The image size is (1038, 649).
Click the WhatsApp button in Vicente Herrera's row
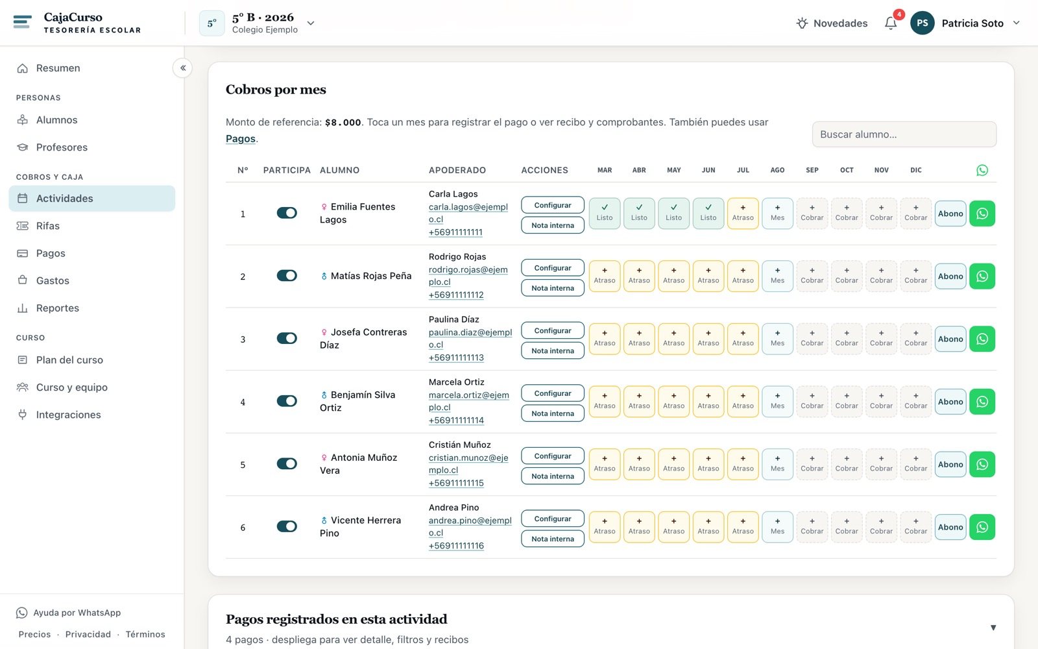click(x=982, y=527)
